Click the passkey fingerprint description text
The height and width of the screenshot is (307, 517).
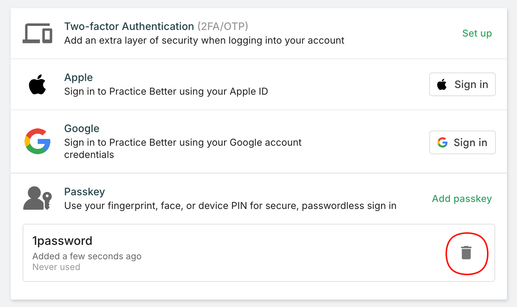pyautogui.click(x=230, y=206)
